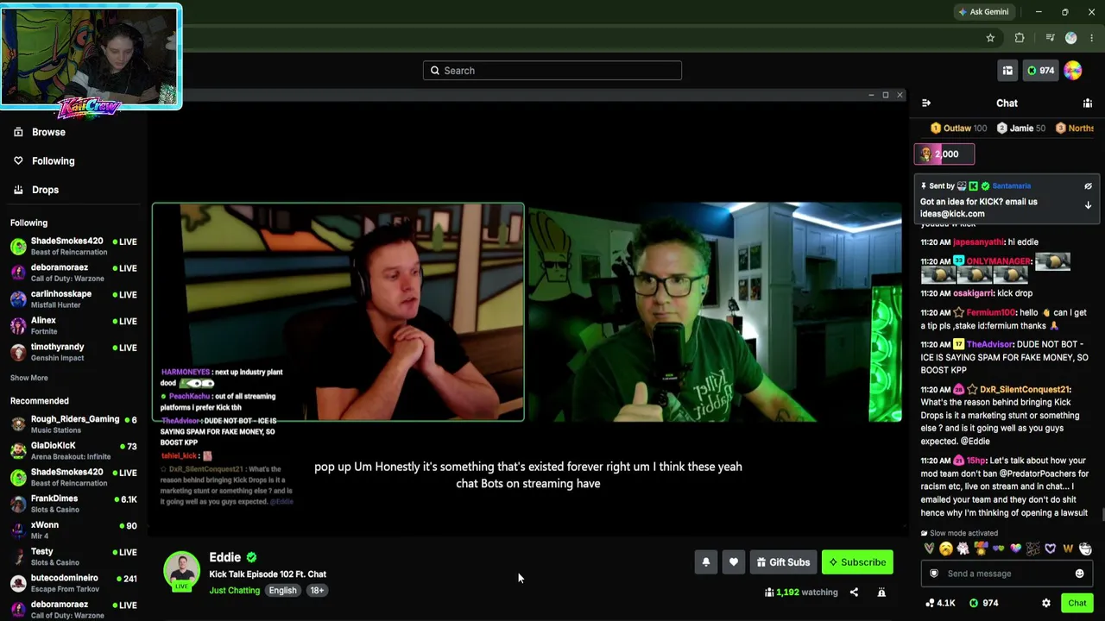Open the emoji picker in the message box
The height and width of the screenshot is (621, 1105).
1079,574
